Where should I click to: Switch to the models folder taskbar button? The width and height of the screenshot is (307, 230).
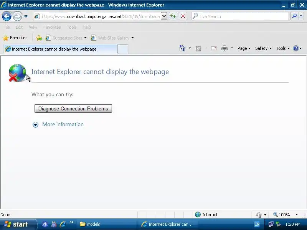(x=107, y=224)
